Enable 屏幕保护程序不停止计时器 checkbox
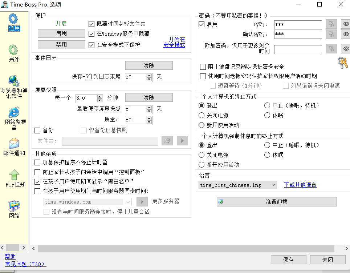The width and height of the screenshot is (350, 273). [37, 162]
